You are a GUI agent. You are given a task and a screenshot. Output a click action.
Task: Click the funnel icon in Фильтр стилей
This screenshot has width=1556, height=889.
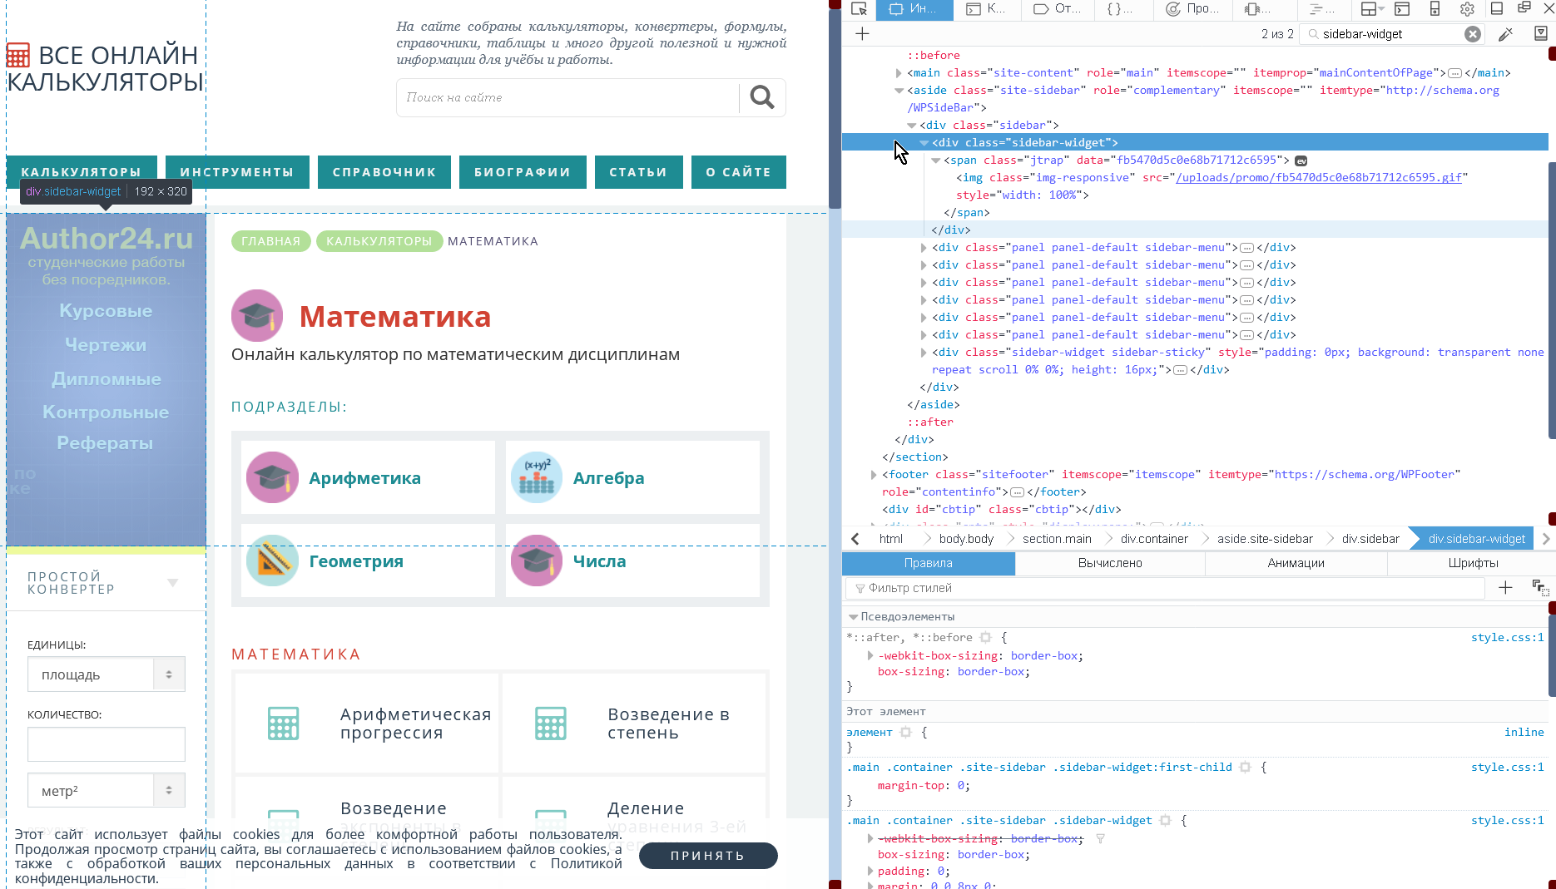click(860, 588)
